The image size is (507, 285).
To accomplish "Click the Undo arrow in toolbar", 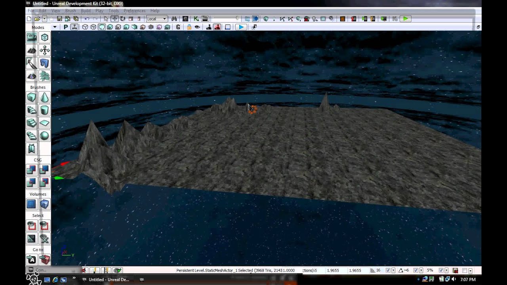I will (87, 19).
